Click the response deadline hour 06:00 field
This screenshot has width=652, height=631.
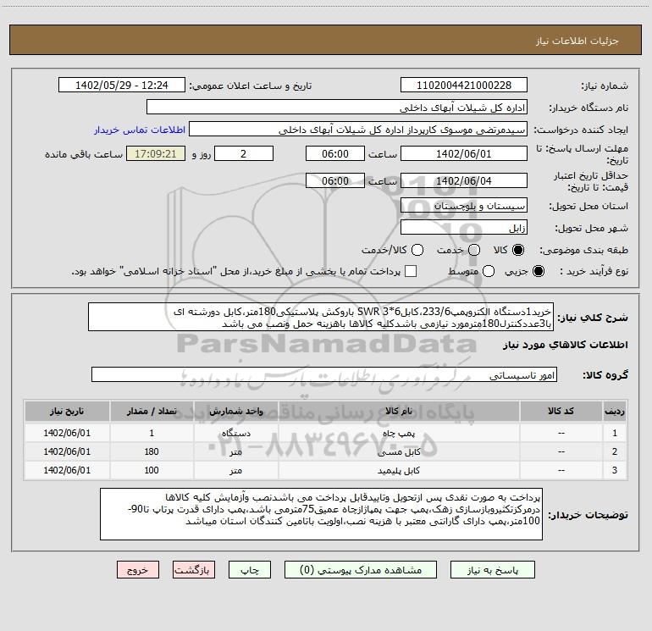335,153
